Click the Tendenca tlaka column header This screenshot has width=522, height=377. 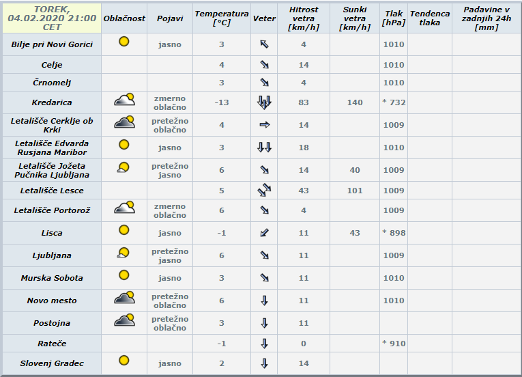[430, 18]
